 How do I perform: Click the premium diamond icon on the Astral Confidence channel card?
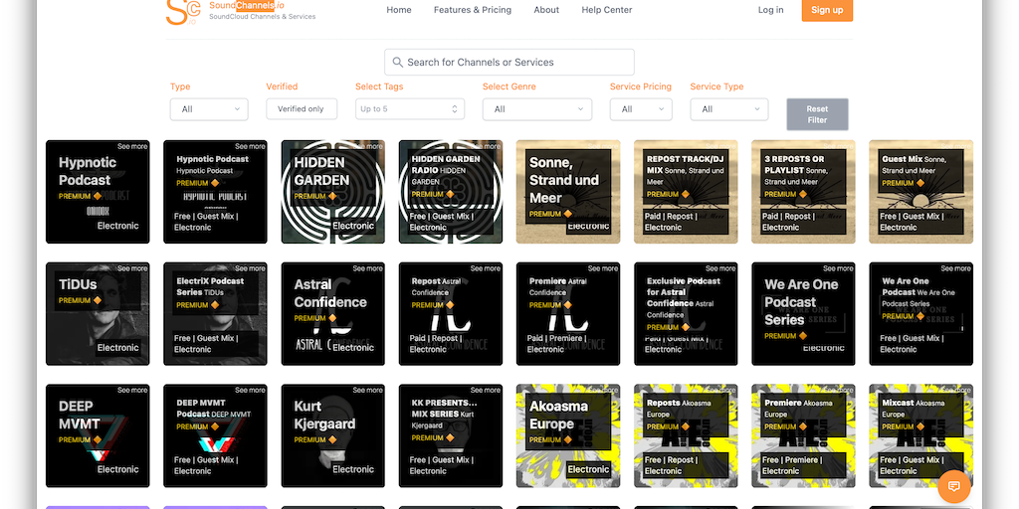tap(332, 318)
